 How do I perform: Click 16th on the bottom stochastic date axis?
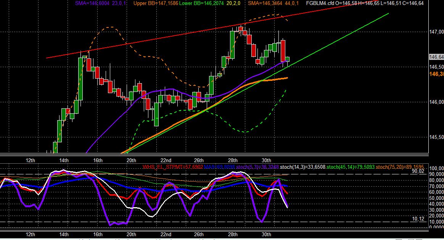[98, 235]
